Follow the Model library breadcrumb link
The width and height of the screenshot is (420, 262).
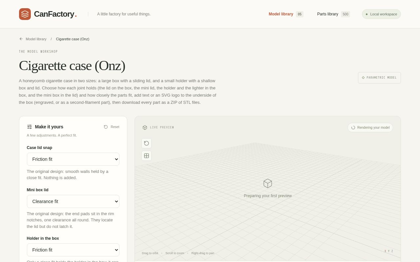click(36, 39)
